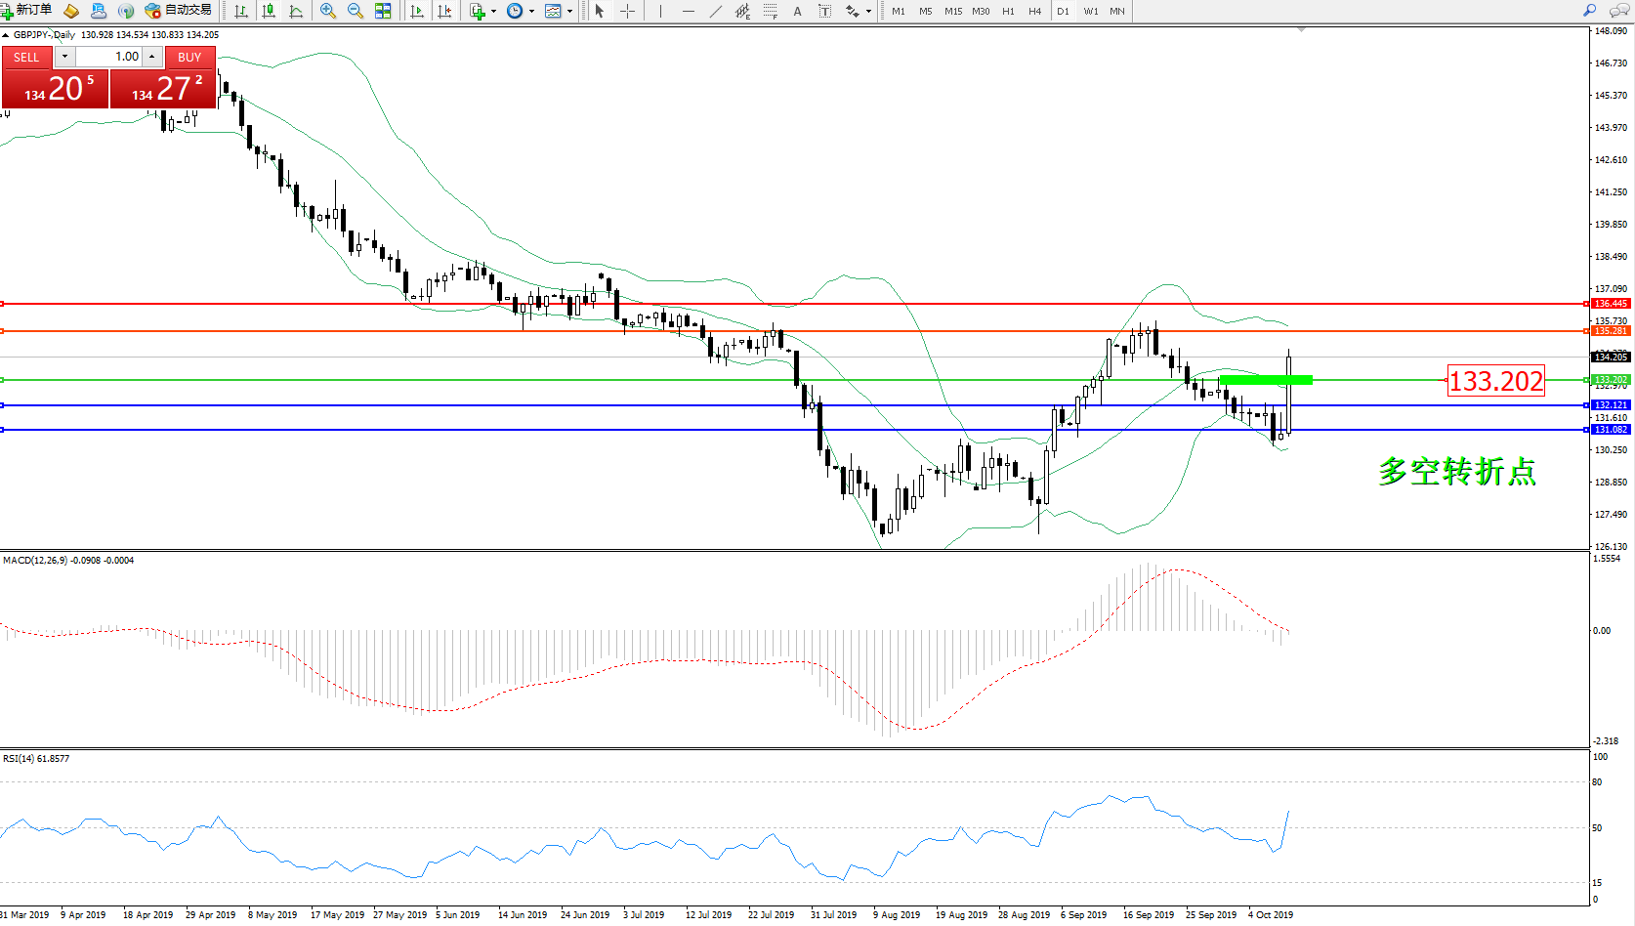The image size is (1635, 926).
Task: Open the indicators list dropdown arrow
Action: point(493,12)
